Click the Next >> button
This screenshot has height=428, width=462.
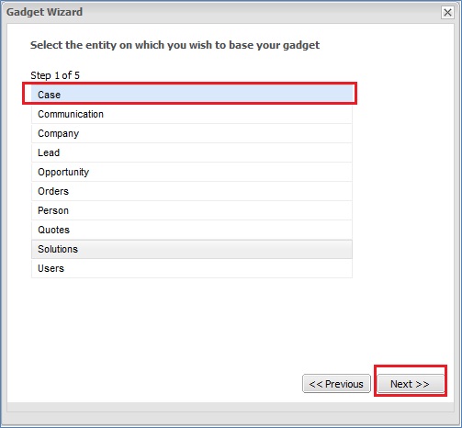pyautogui.click(x=411, y=384)
